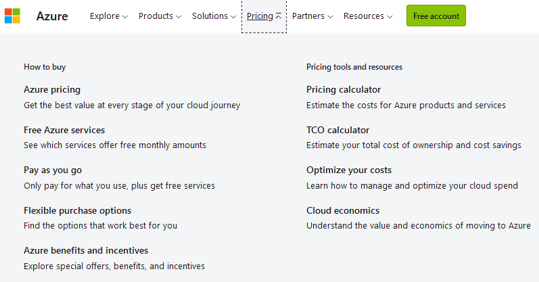
Task: Click the Microsoft four-color logo
Action: tap(12, 16)
